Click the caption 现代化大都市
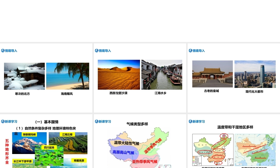 point(254,92)
